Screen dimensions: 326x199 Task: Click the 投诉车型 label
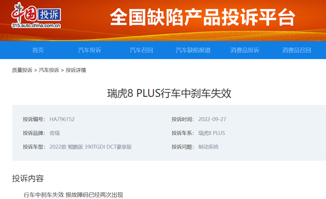pyautogui.click(x=34, y=147)
